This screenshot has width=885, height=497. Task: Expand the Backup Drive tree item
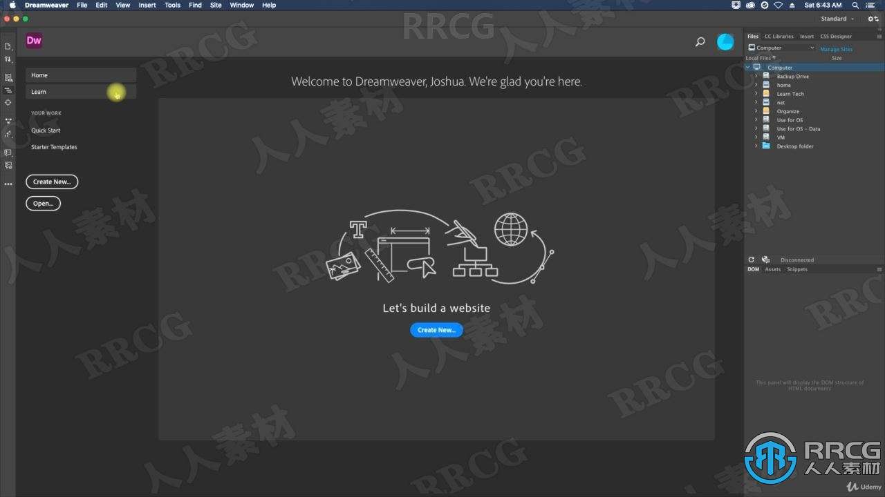tap(756, 76)
